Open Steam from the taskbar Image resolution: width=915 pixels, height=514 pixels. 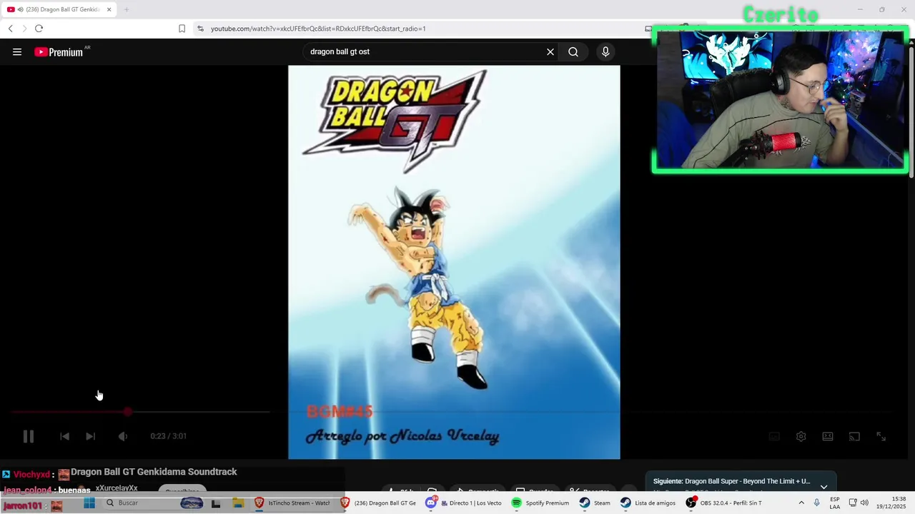pos(595,503)
